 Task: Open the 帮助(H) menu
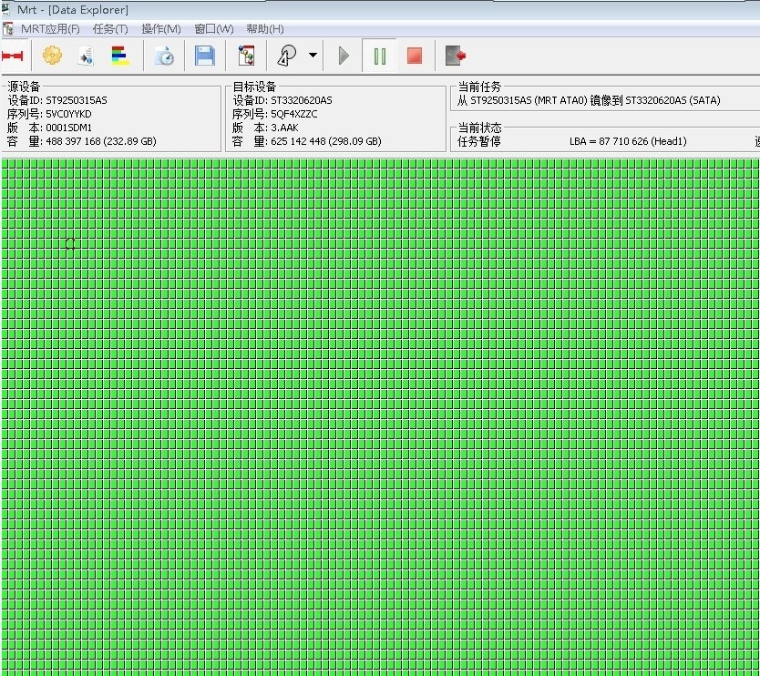click(264, 29)
